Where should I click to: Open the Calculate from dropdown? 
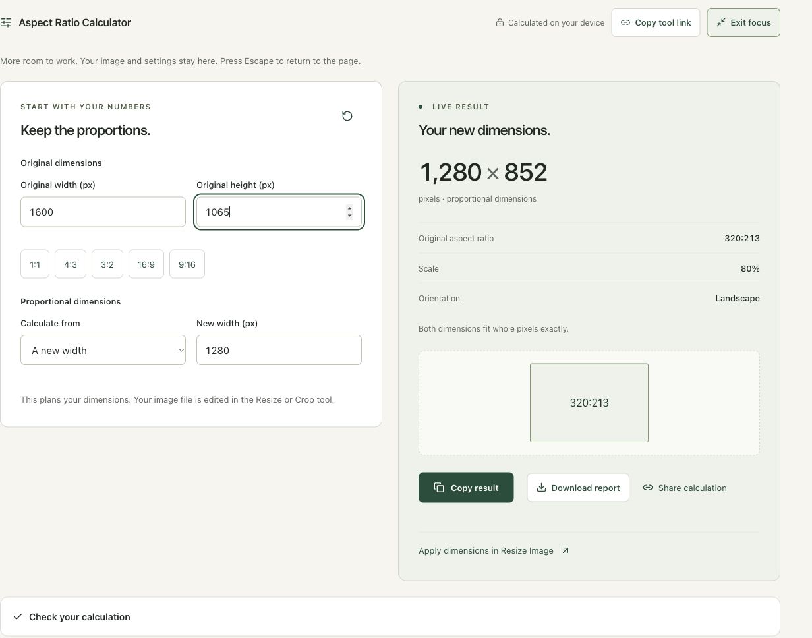coord(103,350)
